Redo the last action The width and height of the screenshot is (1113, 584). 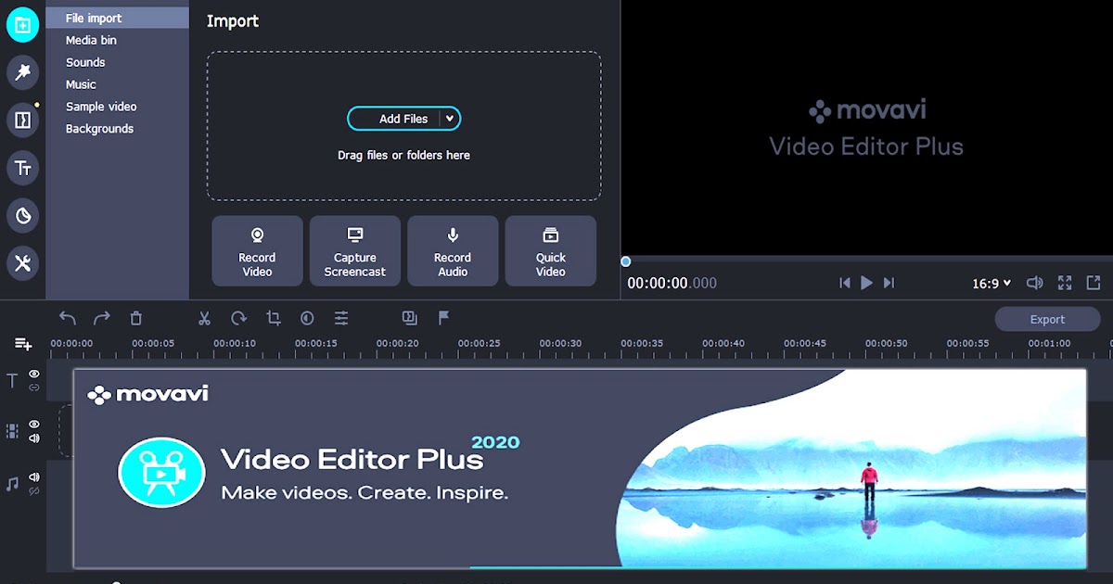click(x=102, y=318)
